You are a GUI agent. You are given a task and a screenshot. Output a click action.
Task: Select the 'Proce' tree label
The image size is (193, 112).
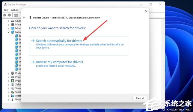pos(18,81)
